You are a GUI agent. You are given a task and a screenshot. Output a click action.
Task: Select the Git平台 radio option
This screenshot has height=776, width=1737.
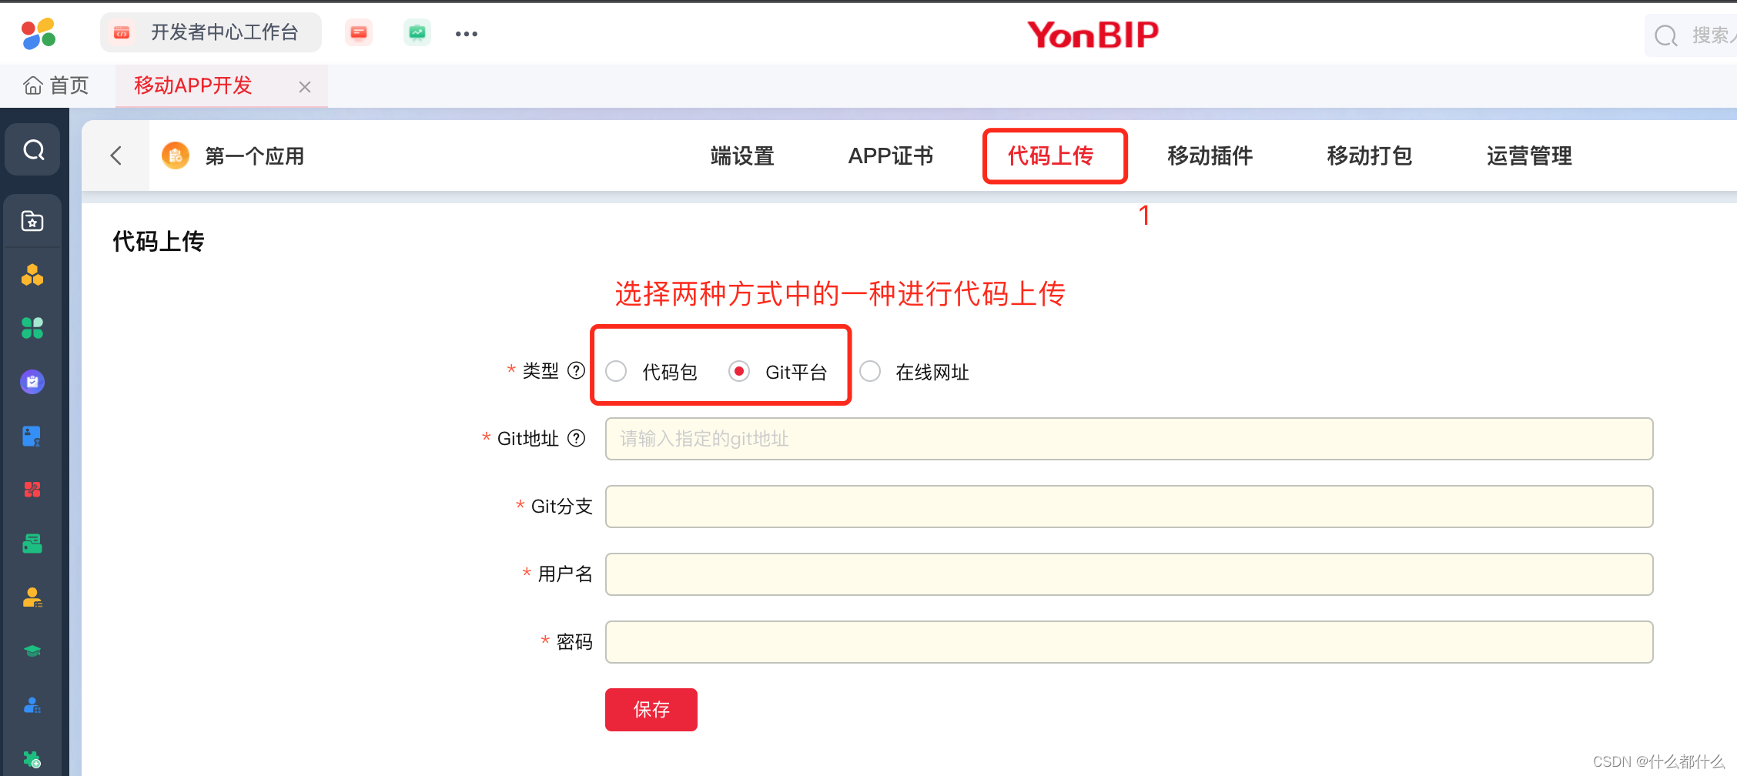click(x=739, y=372)
